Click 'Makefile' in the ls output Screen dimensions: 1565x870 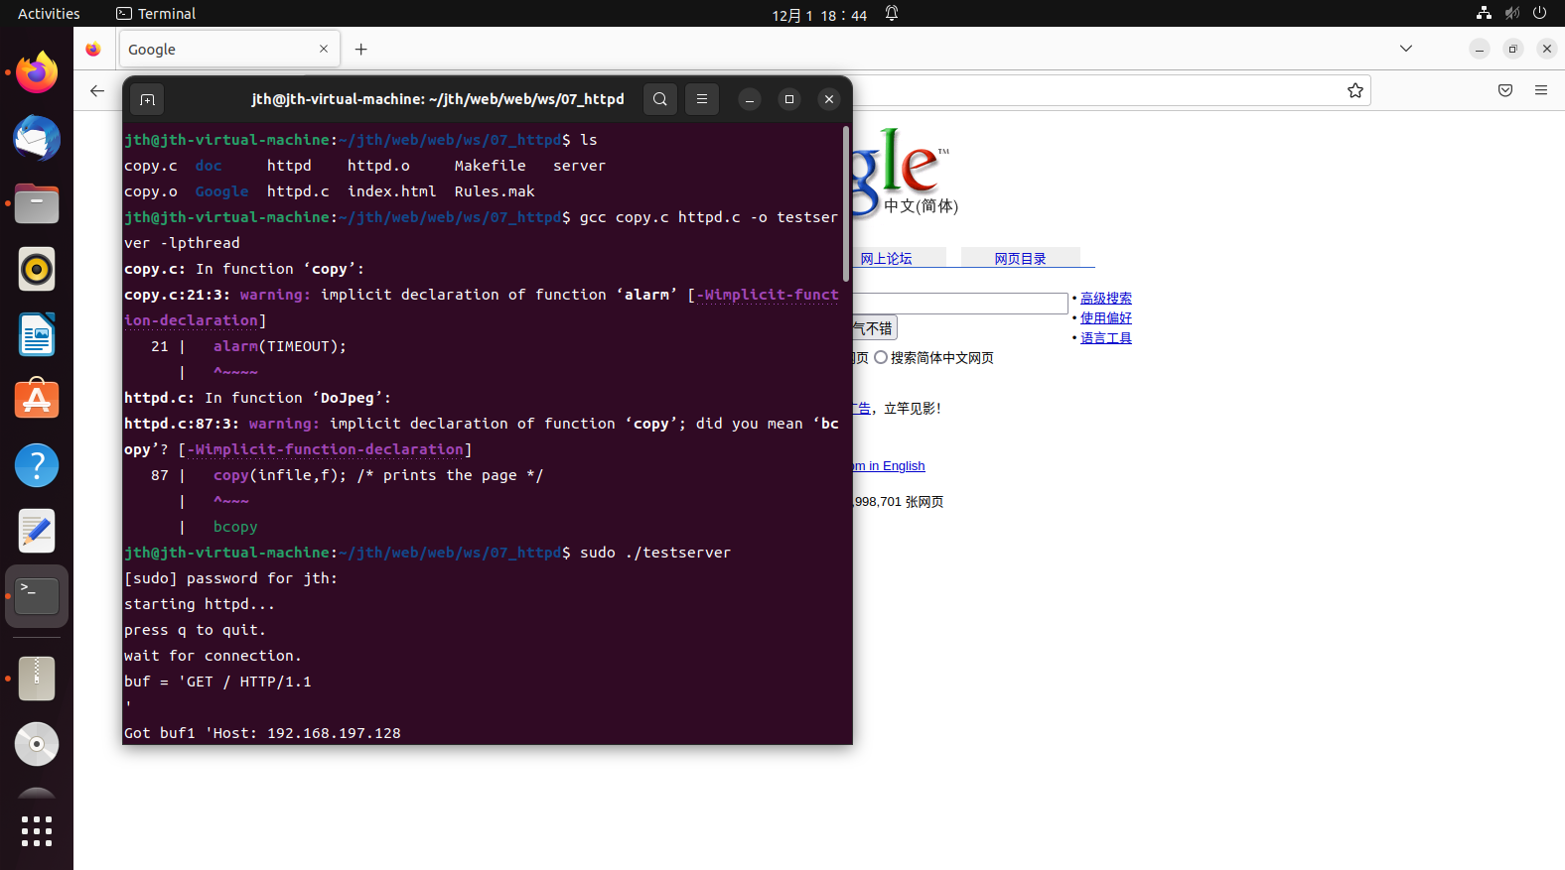(x=490, y=166)
